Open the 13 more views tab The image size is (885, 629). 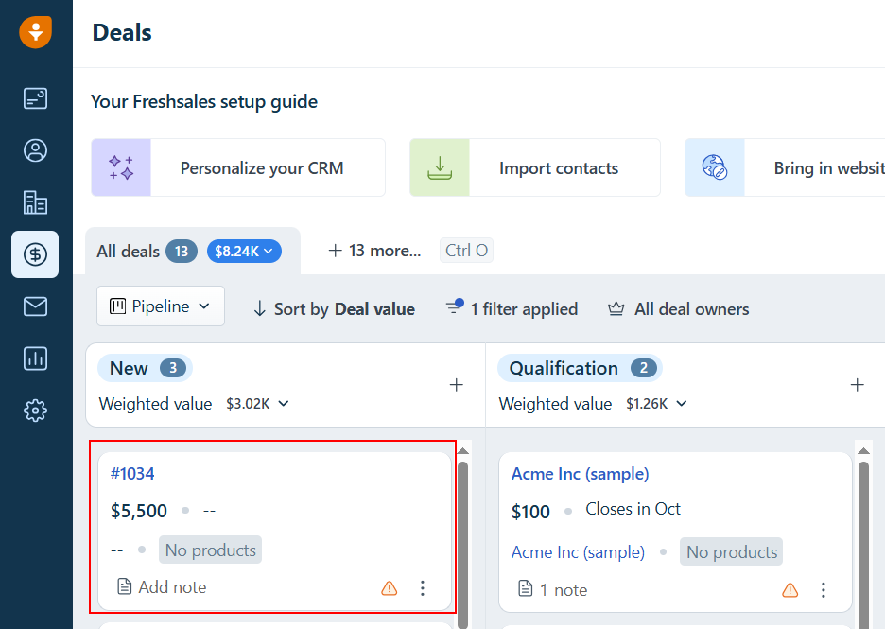(374, 251)
